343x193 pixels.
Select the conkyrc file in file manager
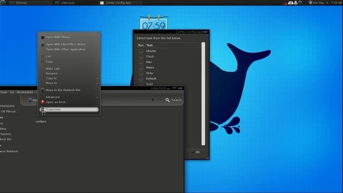[41, 122]
